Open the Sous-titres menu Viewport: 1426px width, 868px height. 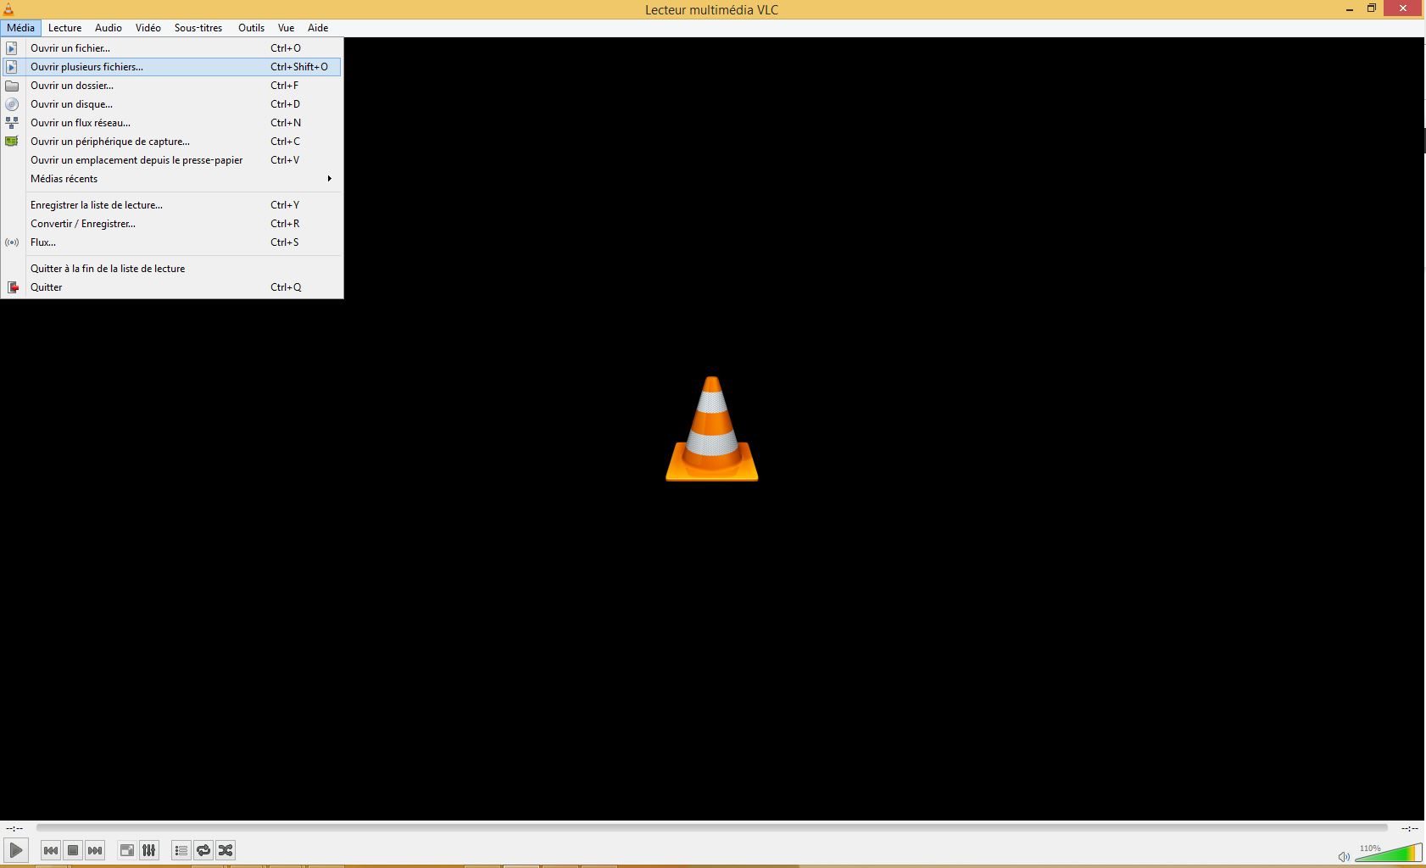pos(198,28)
